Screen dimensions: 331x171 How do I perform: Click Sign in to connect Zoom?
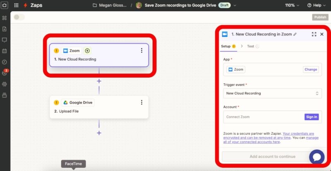pyautogui.click(x=312, y=117)
